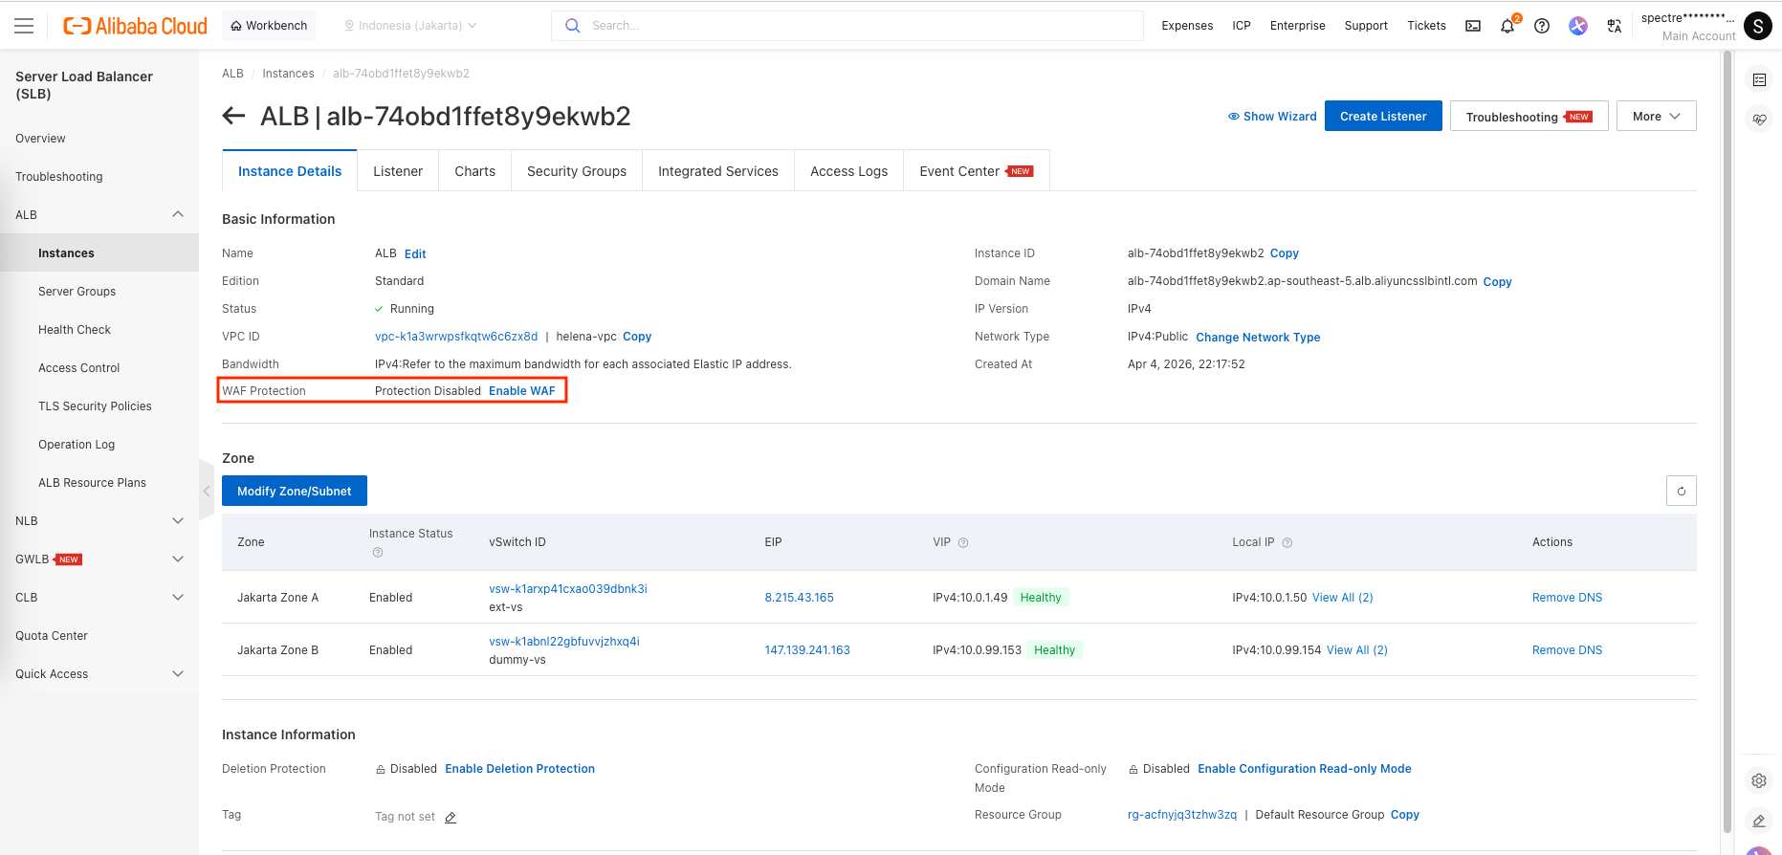The image size is (1782, 855).
Task: Enable WAF protection
Action: [x=521, y=391]
